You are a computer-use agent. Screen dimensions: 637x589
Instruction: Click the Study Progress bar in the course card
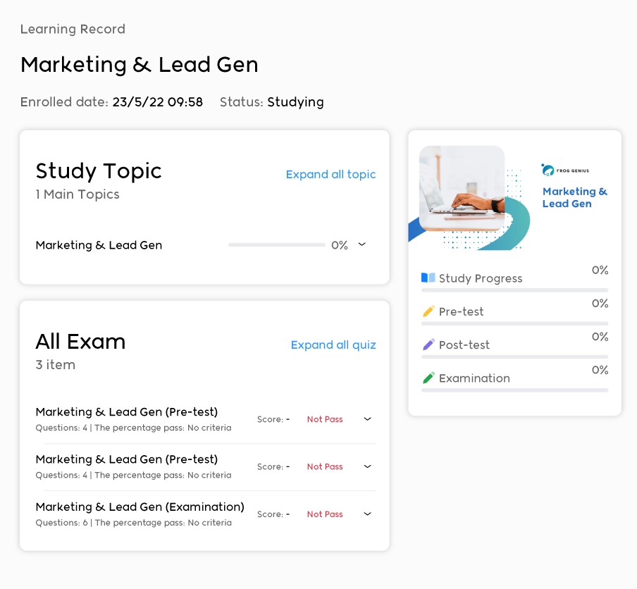point(514,290)
